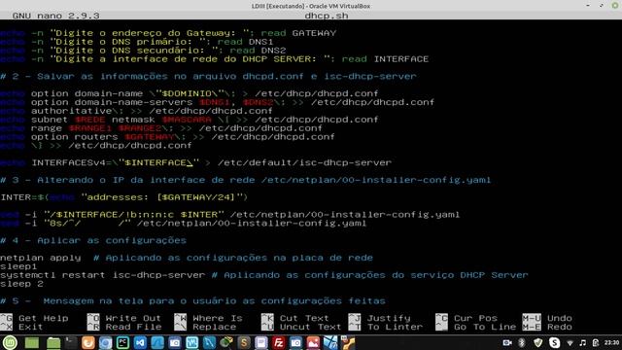Viewport: 622px width, 350px height.
Task: Open the Linux Mint menu button
Action: pos(10,342)
